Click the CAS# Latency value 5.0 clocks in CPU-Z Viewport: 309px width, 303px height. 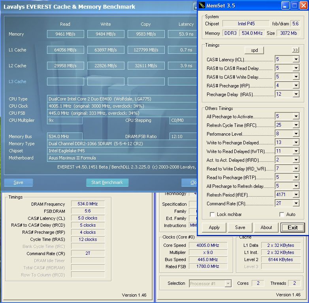tap(88, 218)
